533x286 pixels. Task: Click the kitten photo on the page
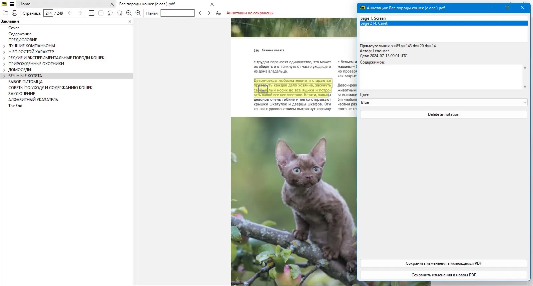294,201
